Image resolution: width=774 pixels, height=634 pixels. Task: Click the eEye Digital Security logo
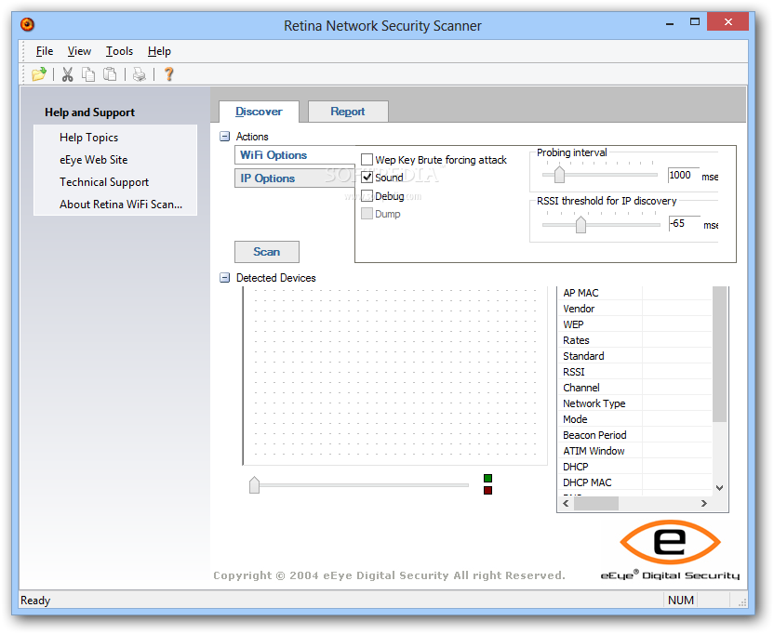670,550
